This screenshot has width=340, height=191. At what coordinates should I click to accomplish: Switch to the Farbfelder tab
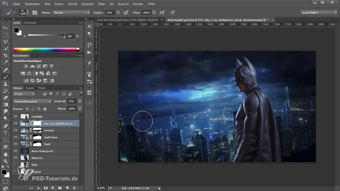pos(30,23)
